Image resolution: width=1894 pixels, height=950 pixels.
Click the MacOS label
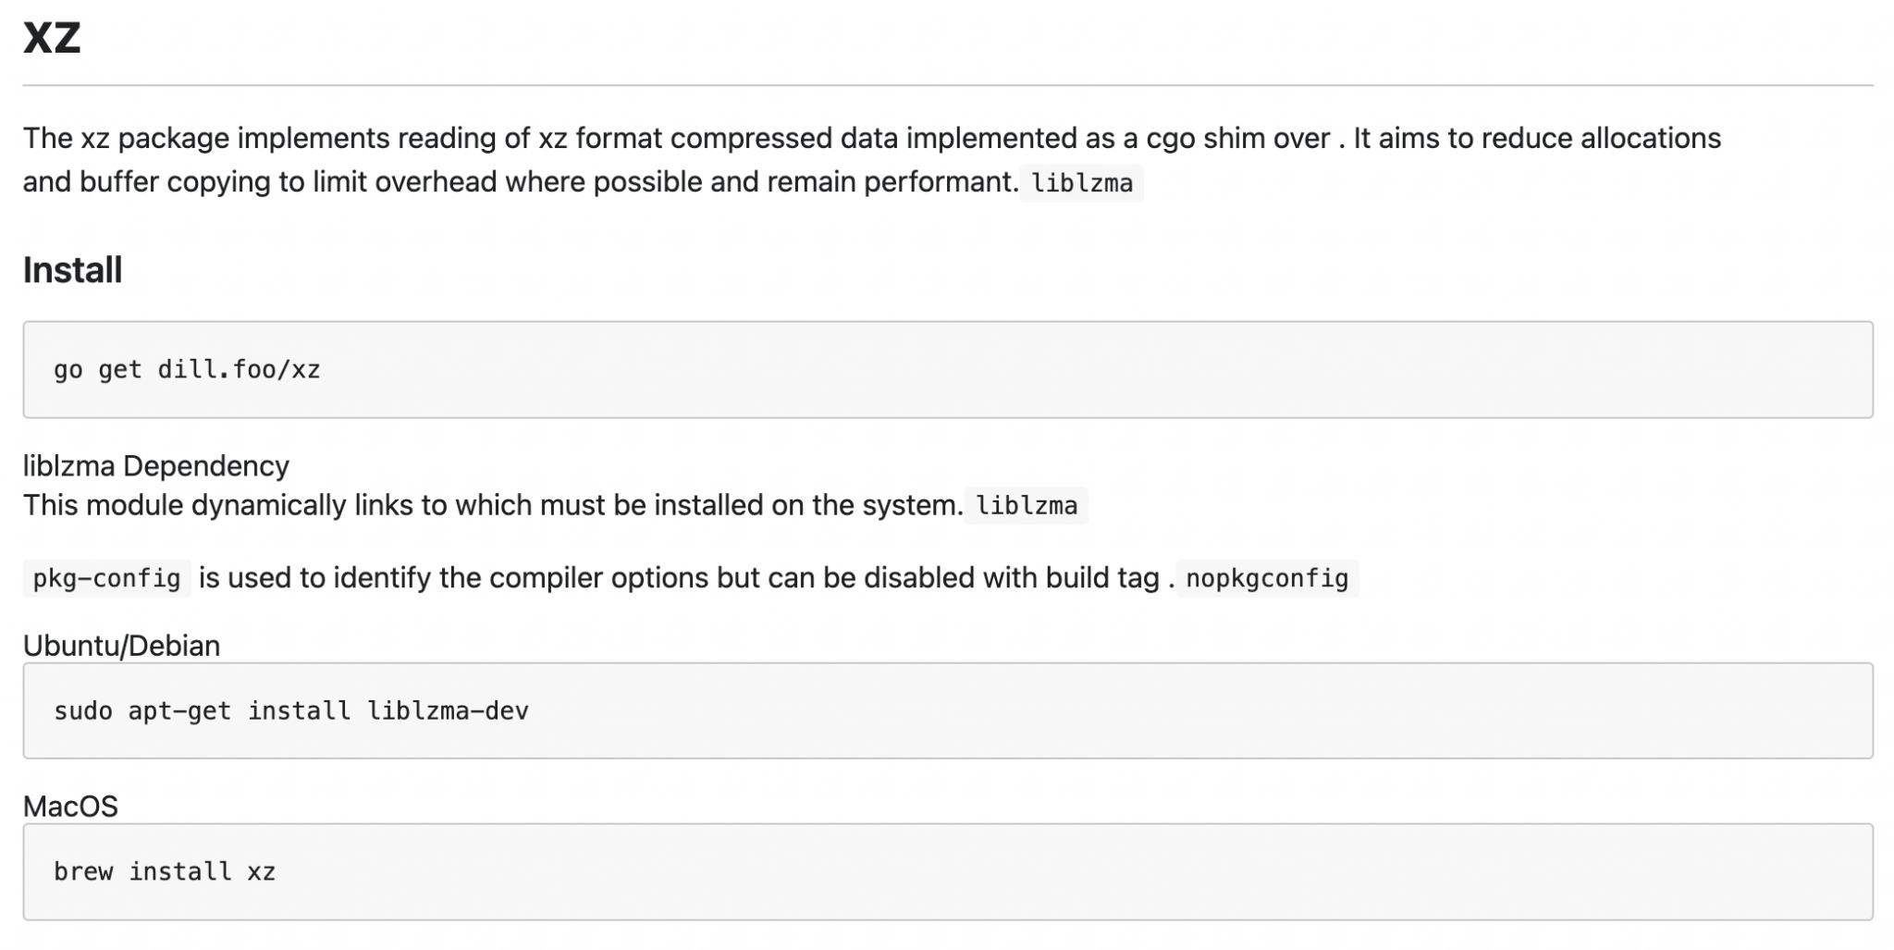(70, 806)
